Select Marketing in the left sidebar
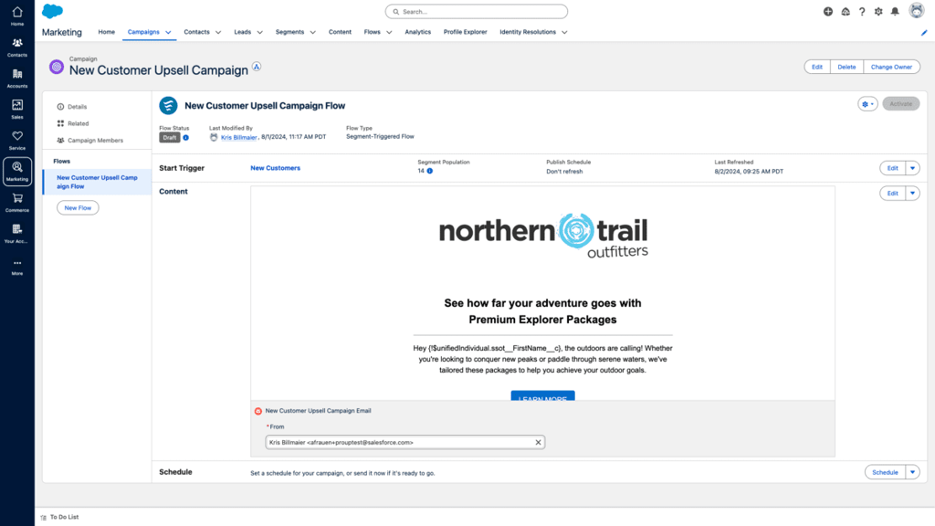The height and width of the screenshot is (526, 935). (x=17, y=171)
